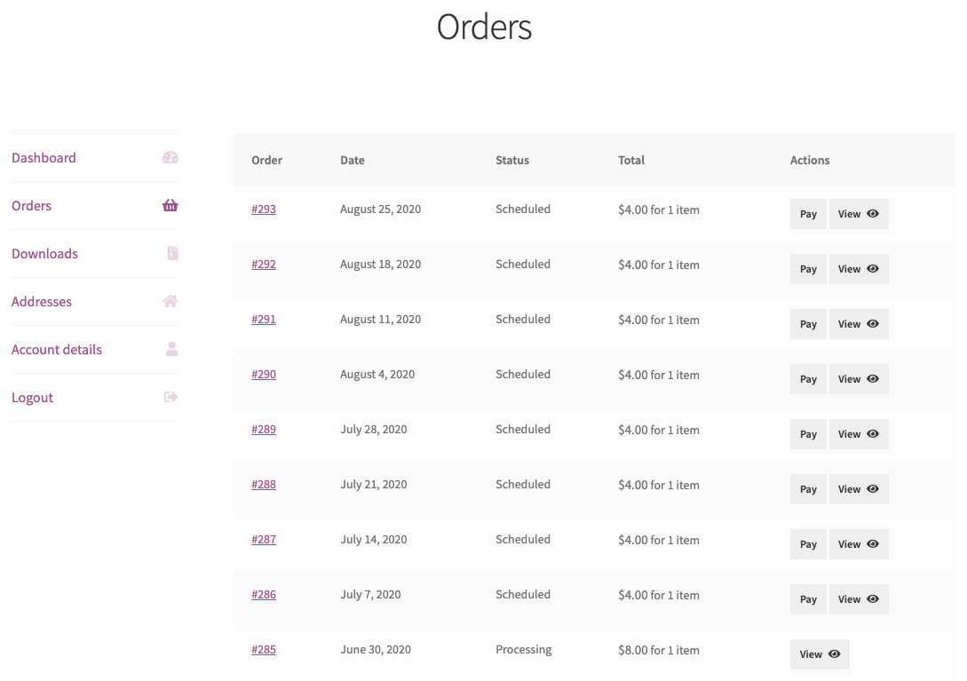Click the Downloads file icon
The height and width of the screenshot is (681, 967).
[x=172, y=254]
